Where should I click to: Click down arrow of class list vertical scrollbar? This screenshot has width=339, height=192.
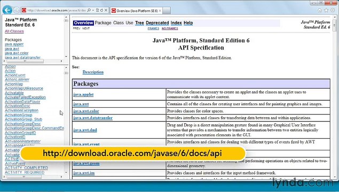pos(66,173)
